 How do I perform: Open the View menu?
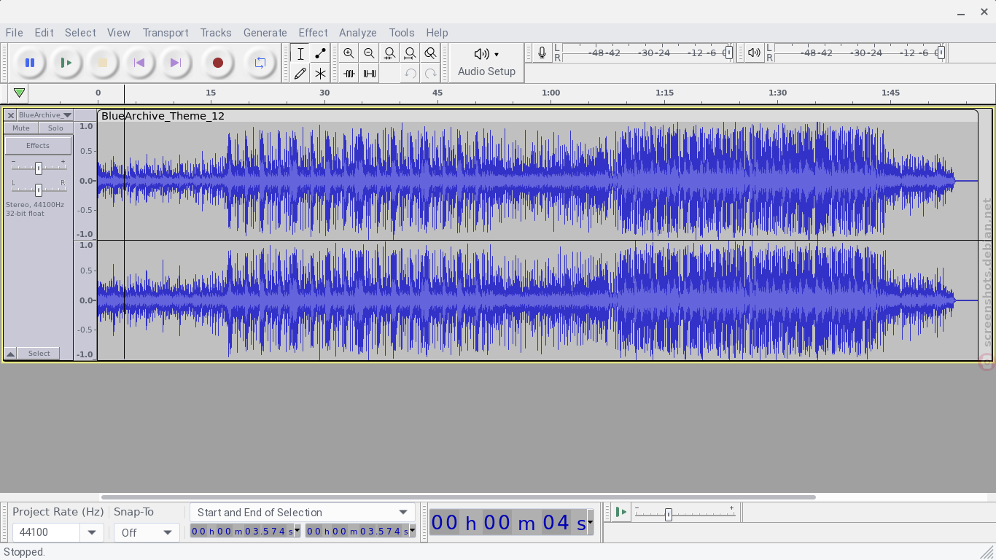click(x=119, y=33)
